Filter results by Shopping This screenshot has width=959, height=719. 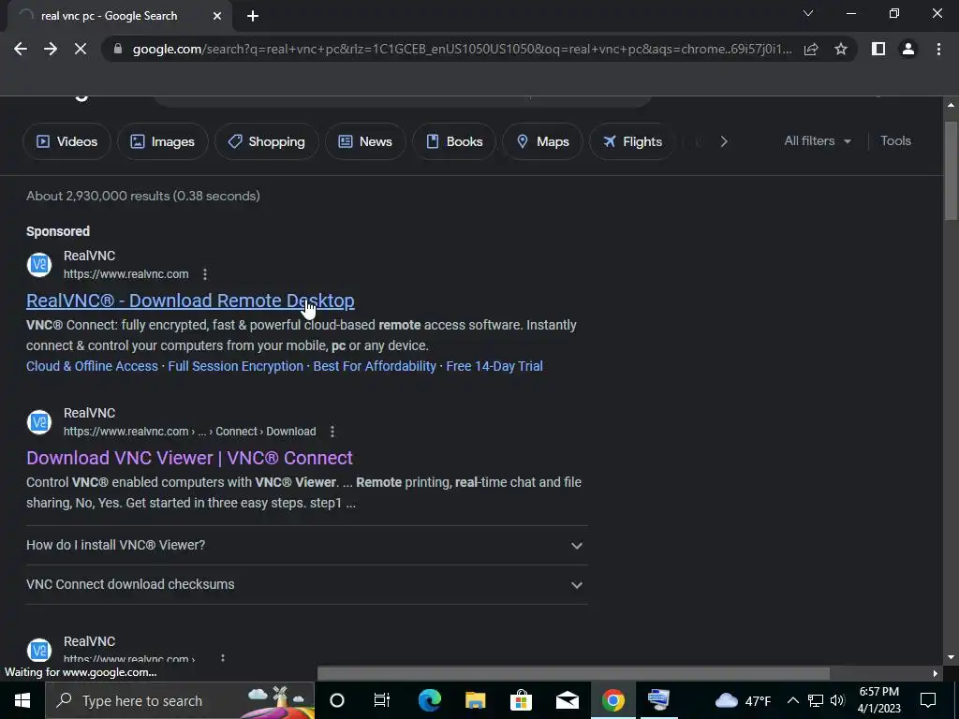266,141
